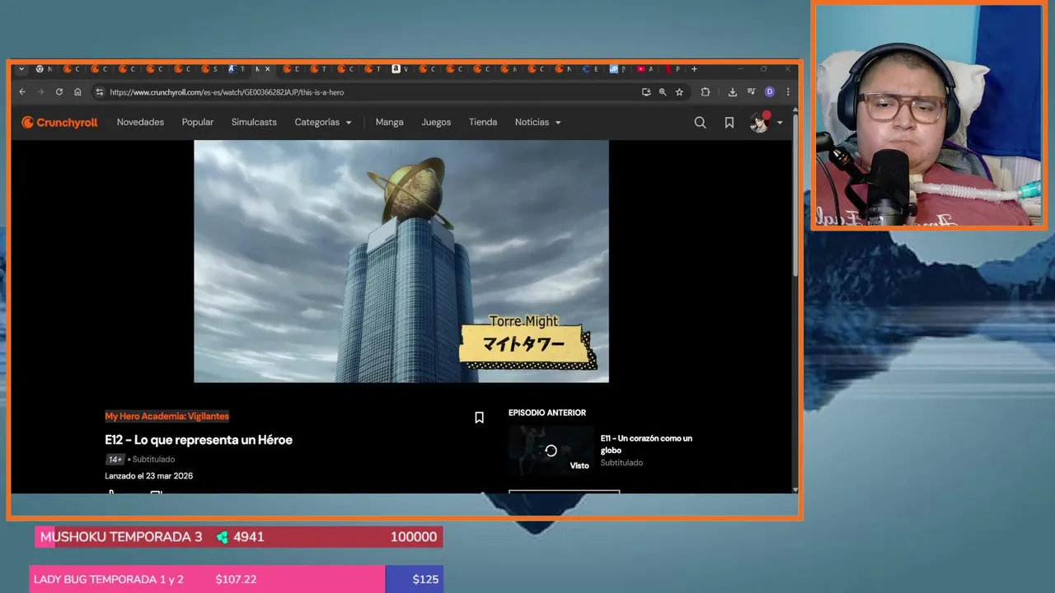
Task: Click the 14+ age rating badge
Action: click(115, 460)
